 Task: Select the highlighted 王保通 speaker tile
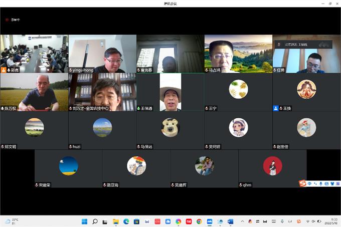pos(170,92)
